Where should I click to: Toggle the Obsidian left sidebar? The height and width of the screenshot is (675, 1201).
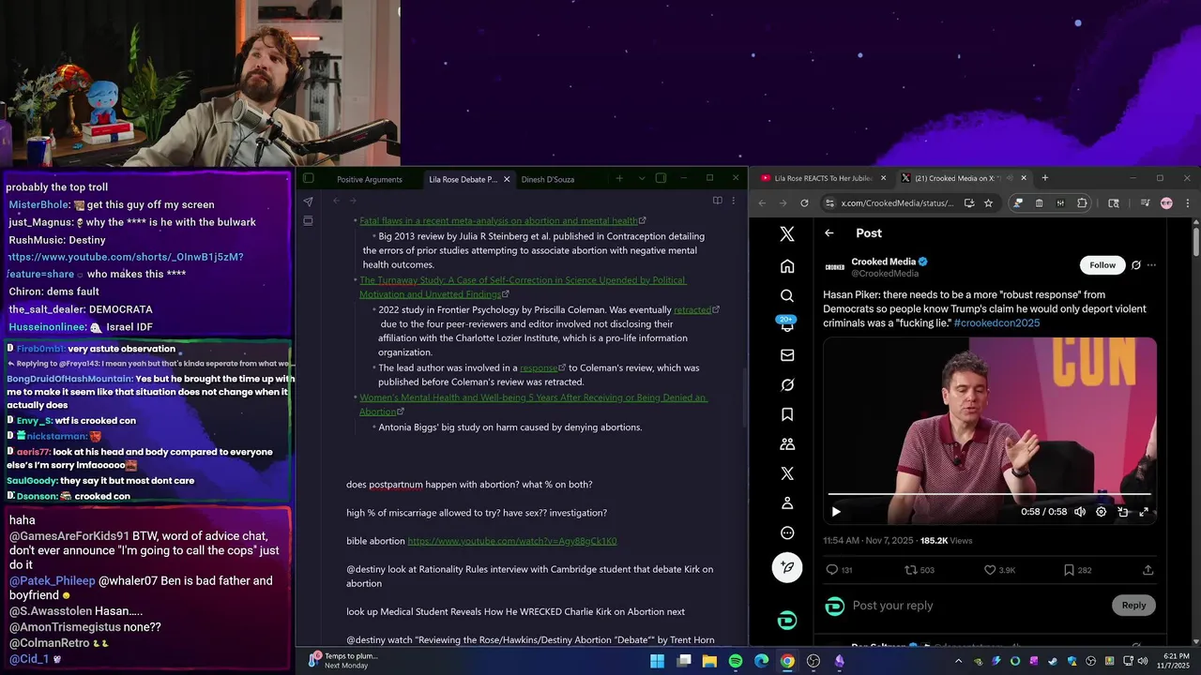[309, 178]
